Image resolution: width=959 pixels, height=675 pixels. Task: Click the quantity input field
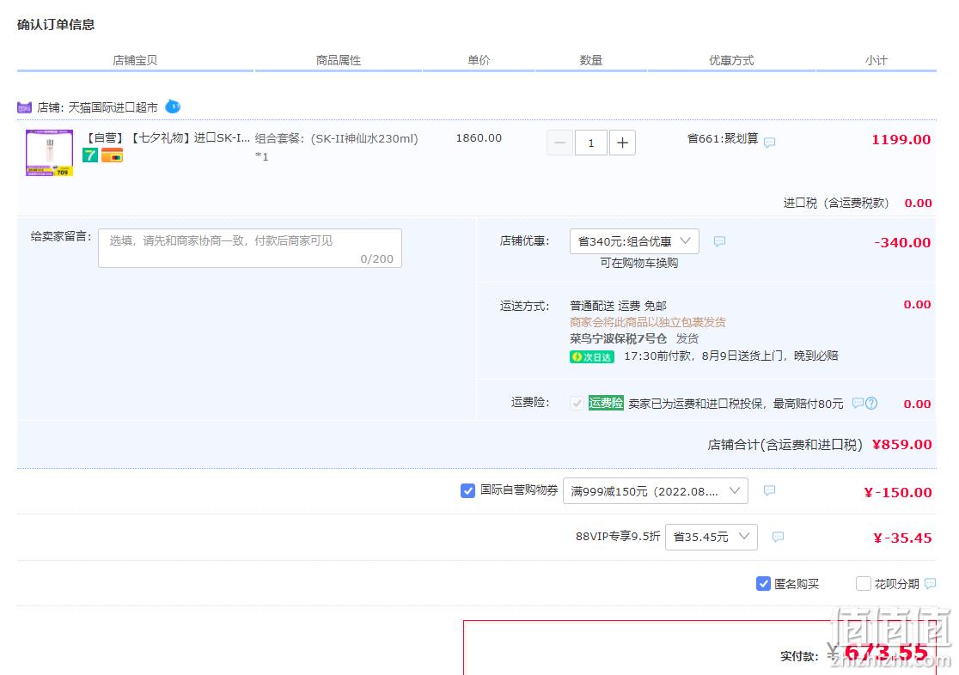591,143
